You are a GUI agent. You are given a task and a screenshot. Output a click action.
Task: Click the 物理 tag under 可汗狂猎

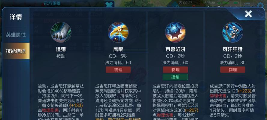[232, 70]
